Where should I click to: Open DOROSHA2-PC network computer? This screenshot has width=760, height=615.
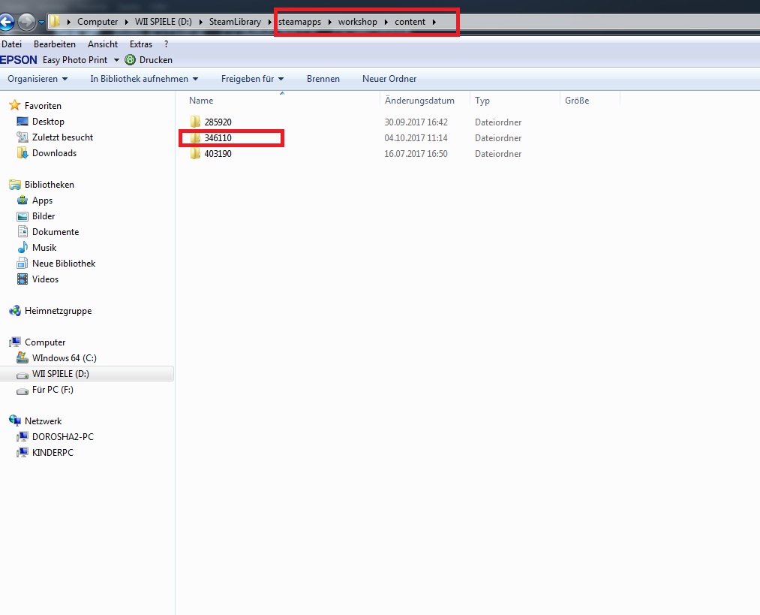(x=62, y=436)
